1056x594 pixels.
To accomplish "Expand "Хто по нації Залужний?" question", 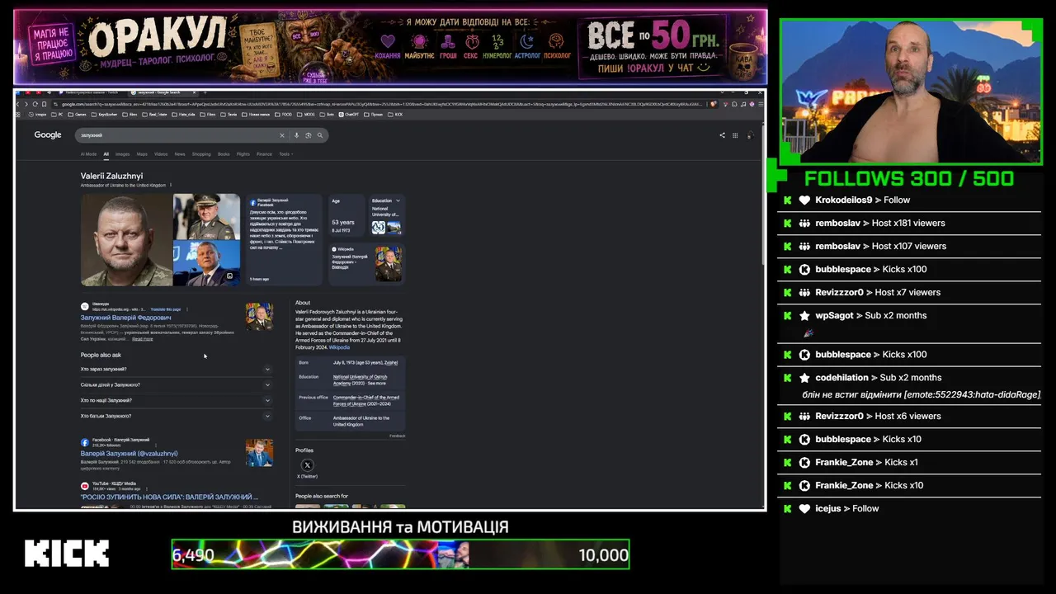I will coord(176,400).
